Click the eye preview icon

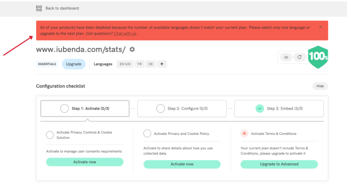click(286, 57)
